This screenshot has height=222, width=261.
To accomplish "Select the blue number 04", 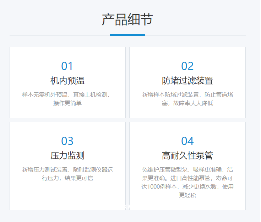I will click(x=187, y=141).
